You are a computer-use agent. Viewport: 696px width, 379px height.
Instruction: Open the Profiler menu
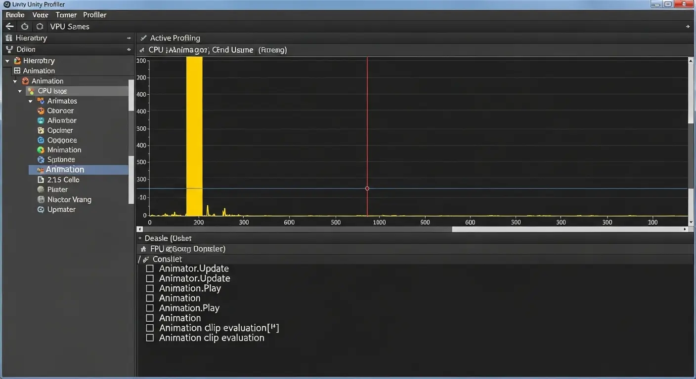94,15
